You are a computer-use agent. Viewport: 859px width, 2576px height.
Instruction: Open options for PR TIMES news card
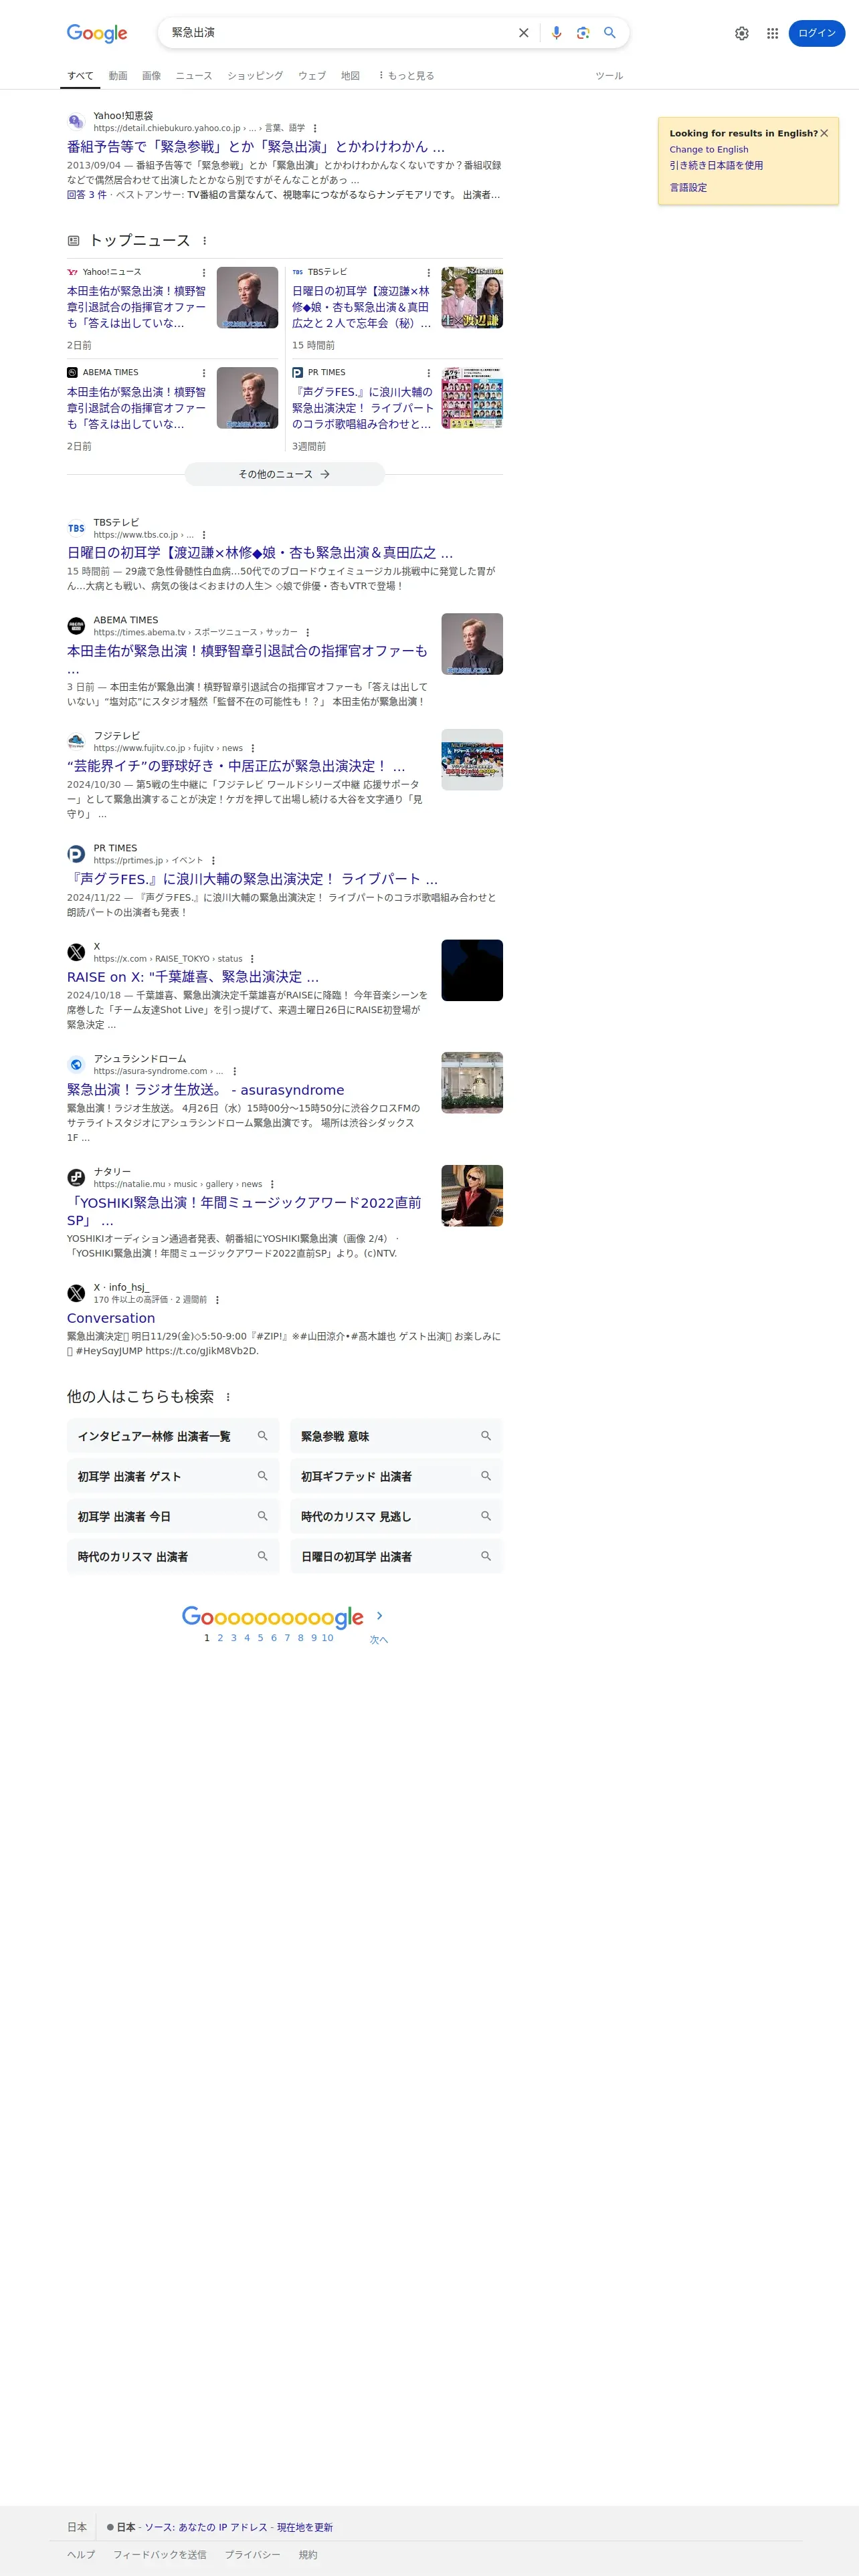pos(429,373)
